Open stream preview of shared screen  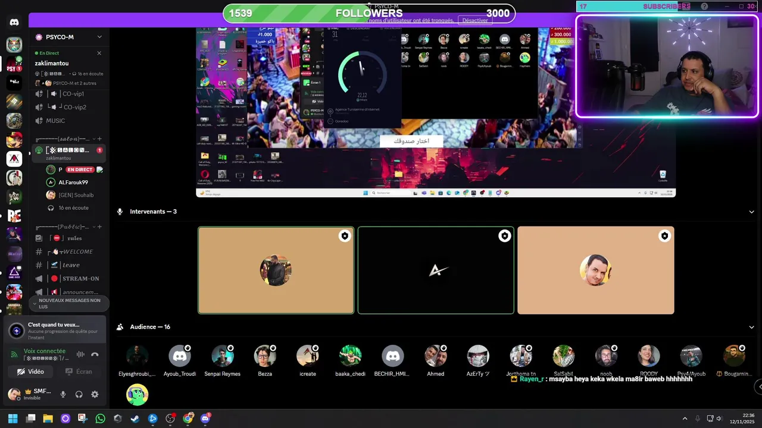tap(436, 112)
